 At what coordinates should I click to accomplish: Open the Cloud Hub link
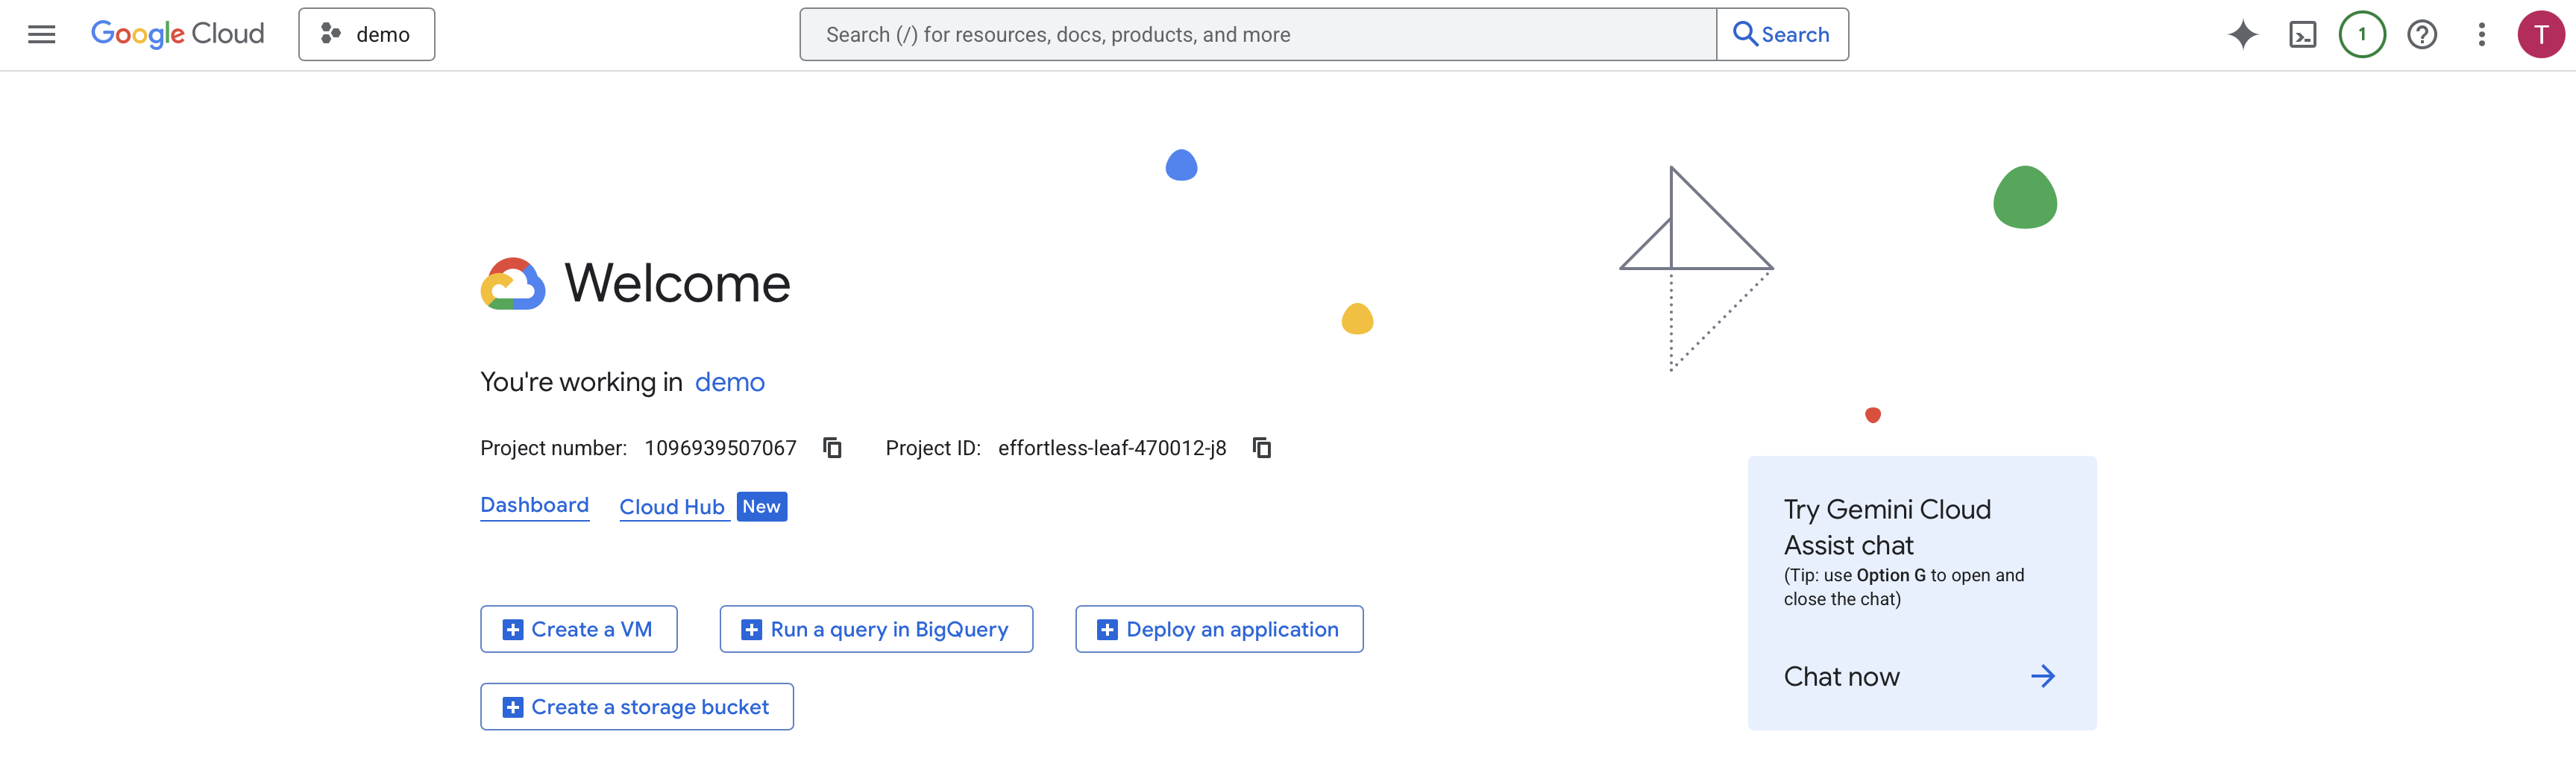coord(671,507)
